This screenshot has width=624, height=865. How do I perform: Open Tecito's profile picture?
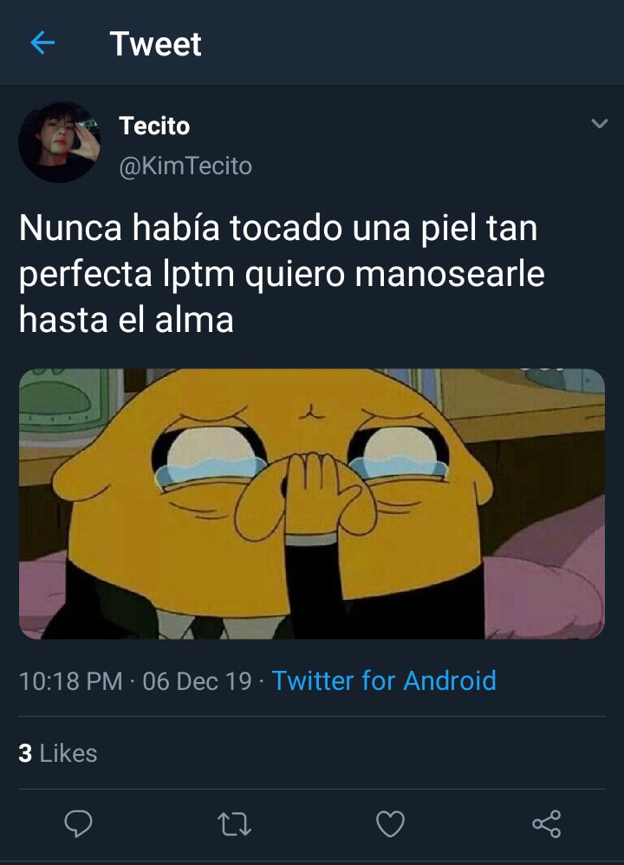[60, 142]
